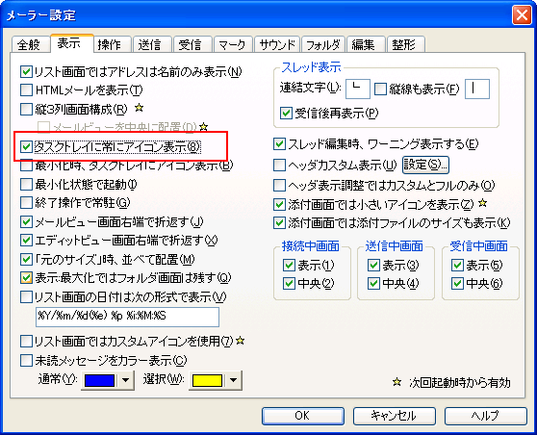537x435 pixels.
Task: Click the 設定(S)... button
Action: coord(425,166)
